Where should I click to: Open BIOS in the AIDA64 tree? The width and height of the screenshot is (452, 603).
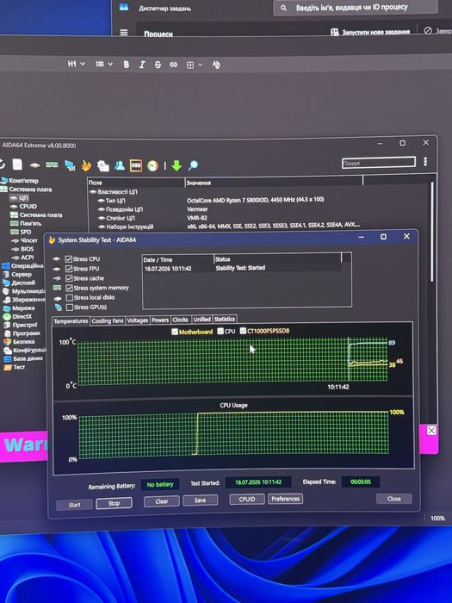(27, 249)
